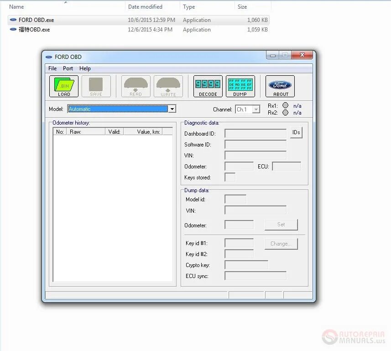Open the File menu
The height and width of the screenshot is (351, 391).
tap(52, 68)
